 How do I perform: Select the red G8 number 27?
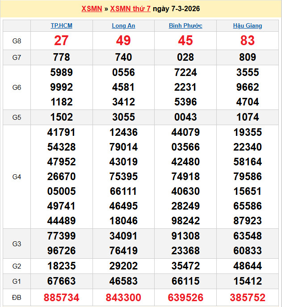pos(61,41)
